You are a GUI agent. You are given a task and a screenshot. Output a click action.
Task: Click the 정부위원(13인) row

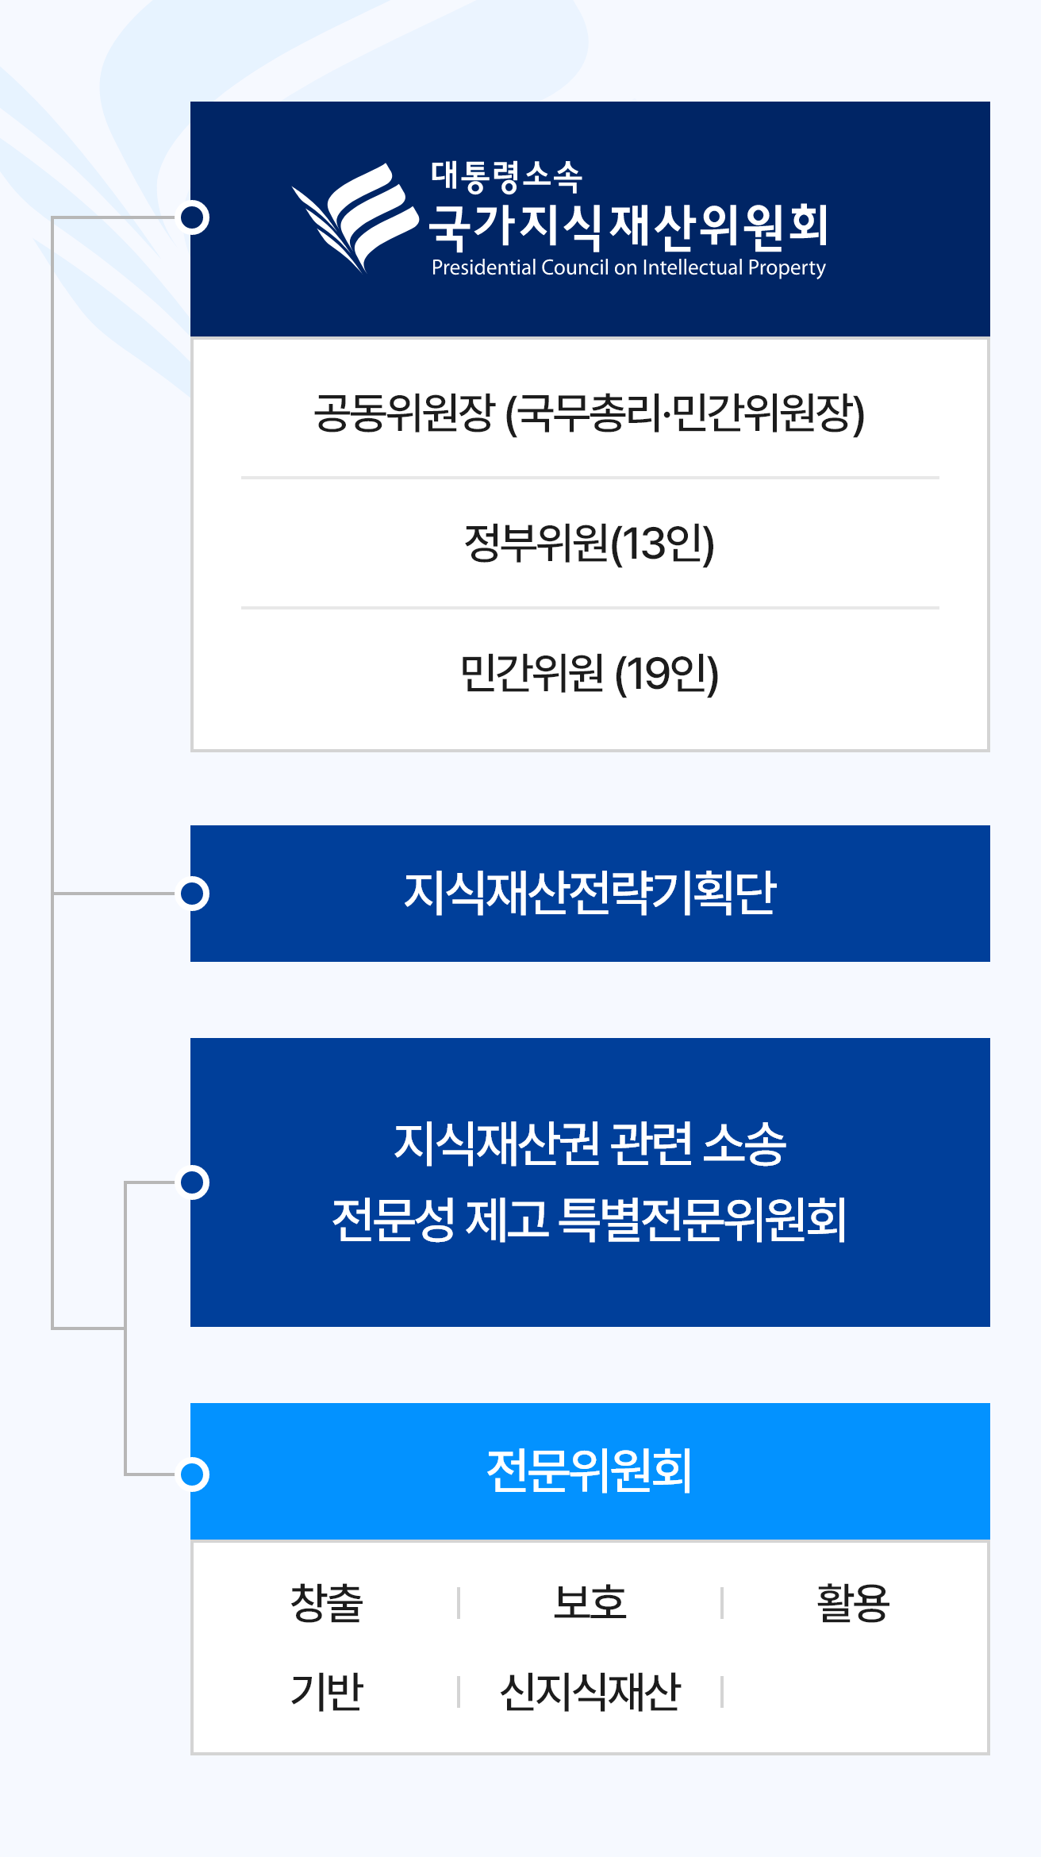(590, 544)
